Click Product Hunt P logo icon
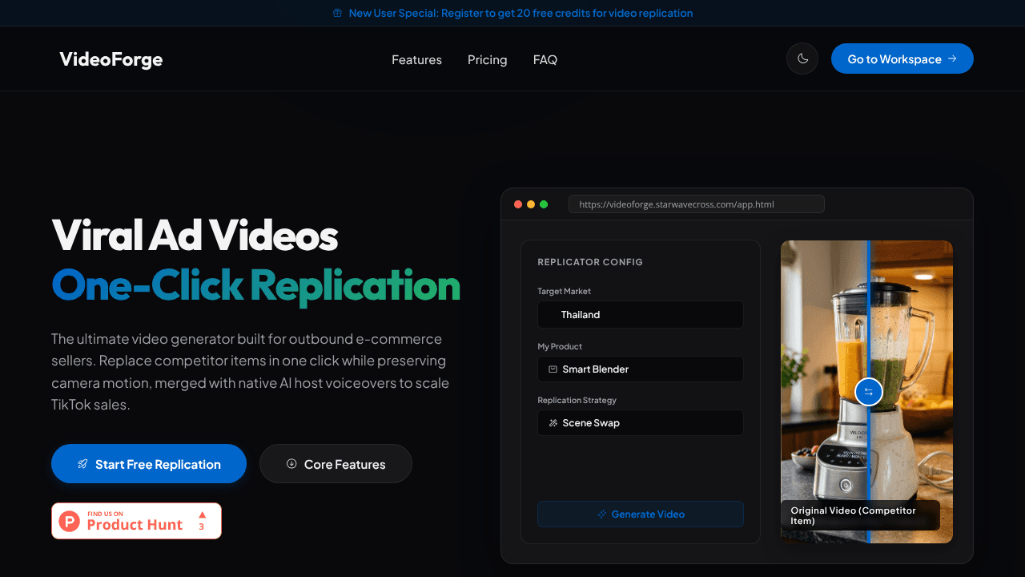Screen dimensions: 1025x577 click(70, 521)
